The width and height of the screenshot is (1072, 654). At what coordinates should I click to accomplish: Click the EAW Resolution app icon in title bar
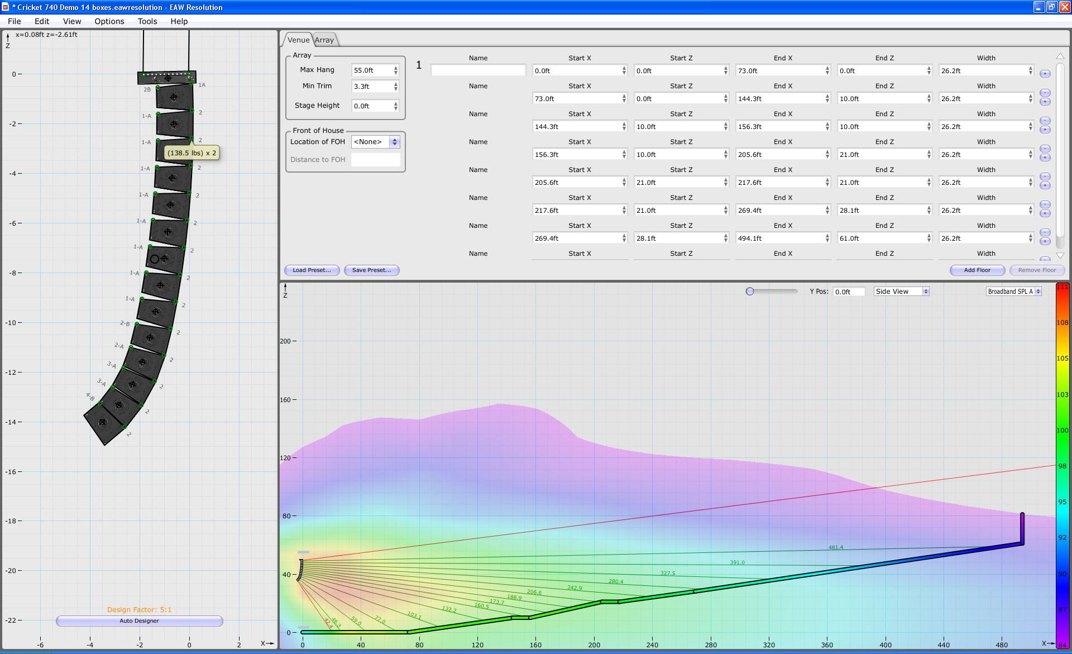[5, 7]
